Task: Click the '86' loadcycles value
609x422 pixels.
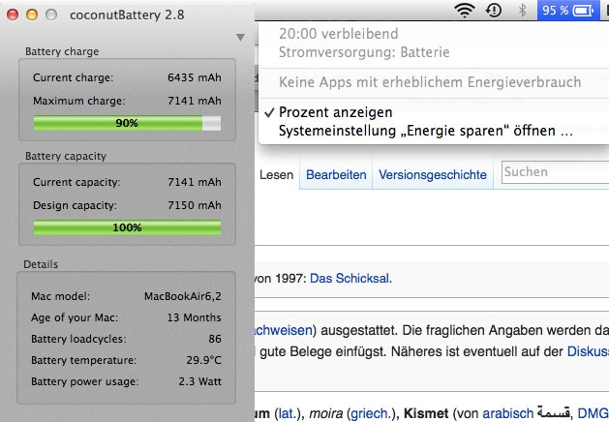Action: (215, 339)
